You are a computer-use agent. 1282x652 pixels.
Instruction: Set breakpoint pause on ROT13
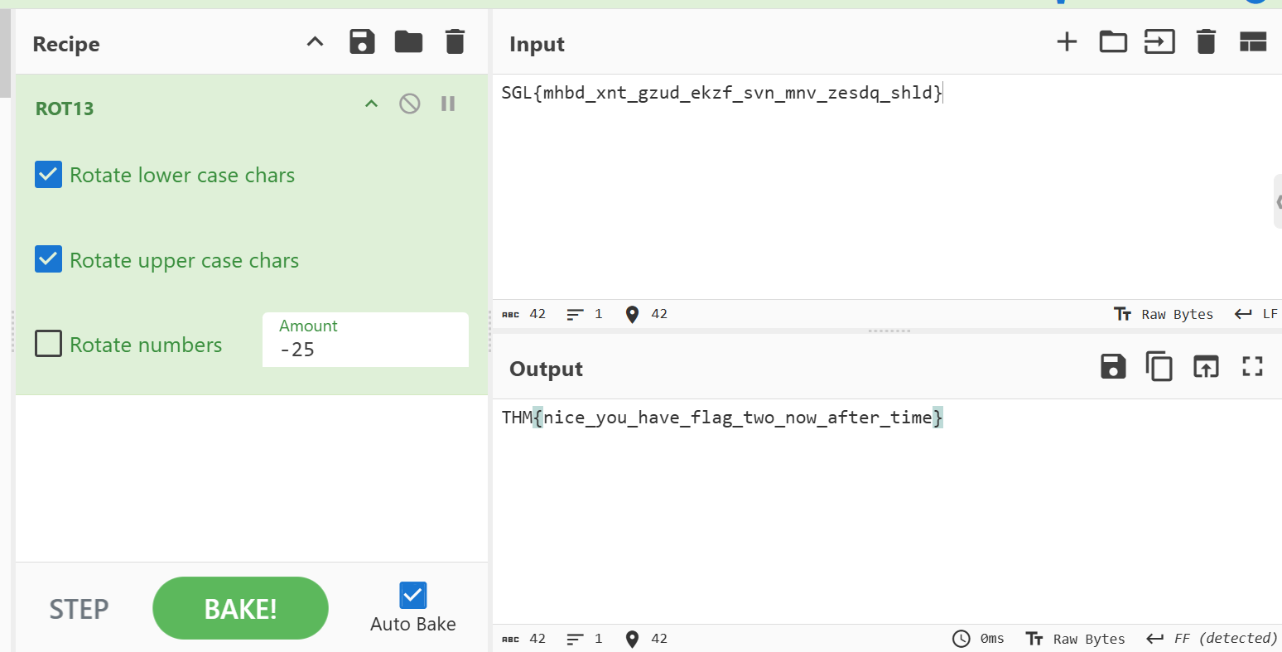(x=448, y=104)
